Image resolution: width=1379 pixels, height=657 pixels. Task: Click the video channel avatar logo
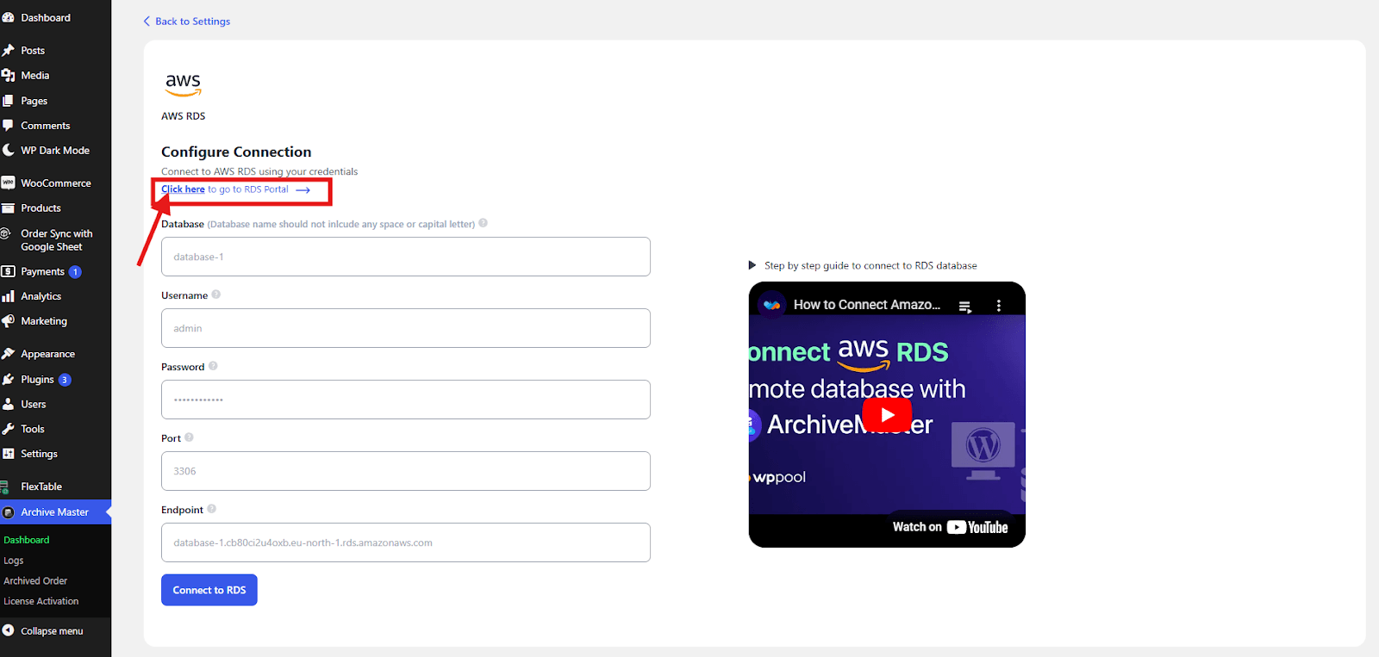(771, 305)
